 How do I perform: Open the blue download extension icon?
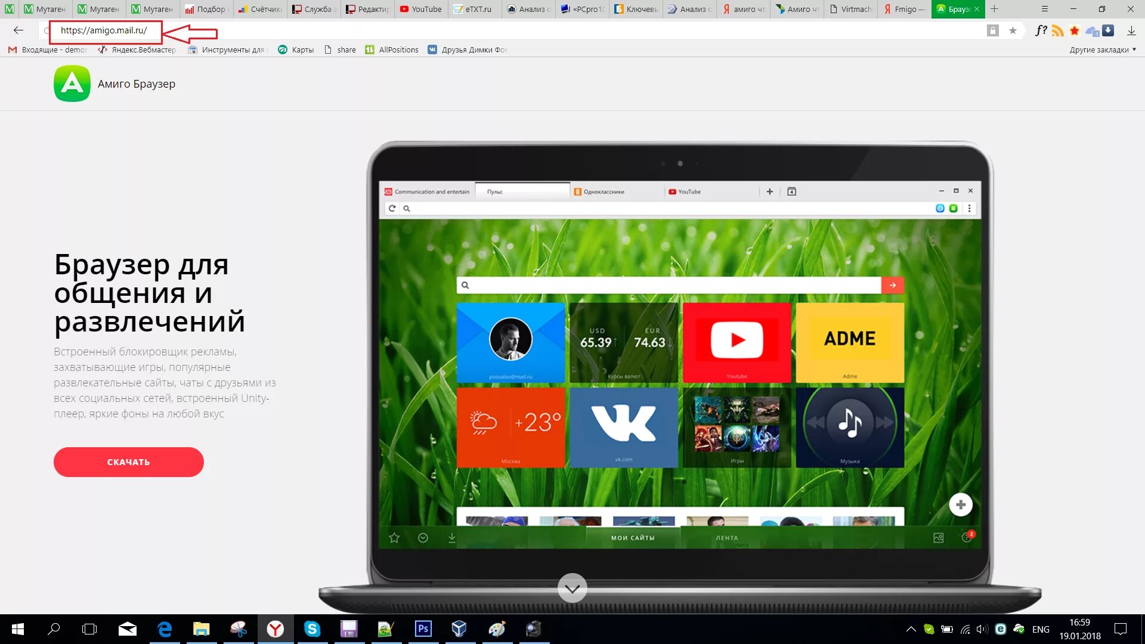(x=1109, y=30)
